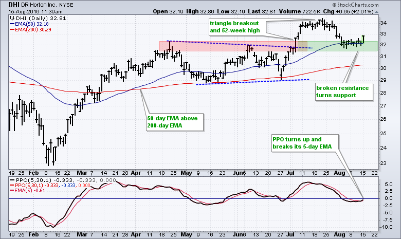Click the -10.0 PPO axis label
Screen dimensions: 401x239
pos(387,227)
